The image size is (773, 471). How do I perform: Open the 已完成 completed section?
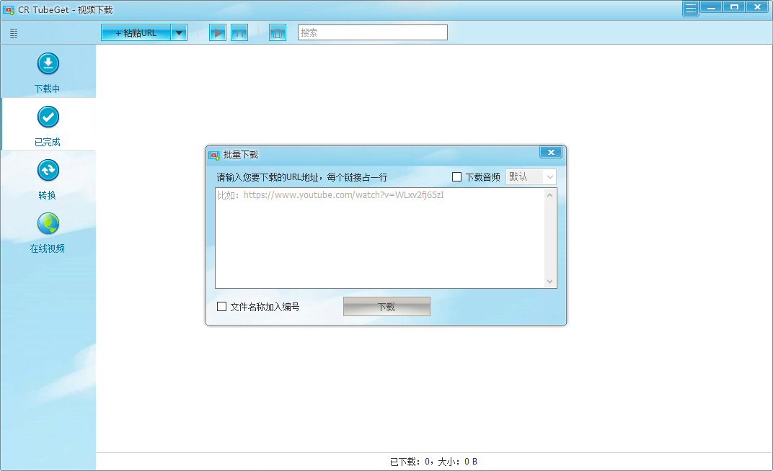click(x=48, y=125)
